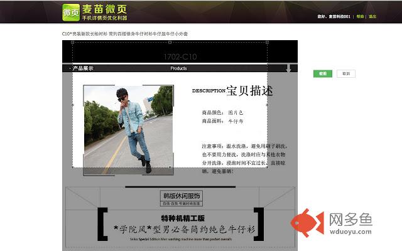
Task: Click the down arrow icon in 产品展示 bar
Action: pyautogui.click(x=288, y=68)
